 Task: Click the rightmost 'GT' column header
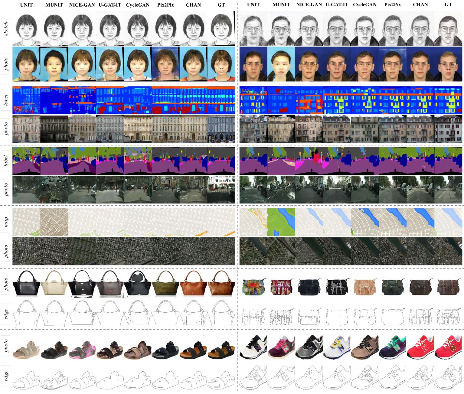click(x=448, y=5)
